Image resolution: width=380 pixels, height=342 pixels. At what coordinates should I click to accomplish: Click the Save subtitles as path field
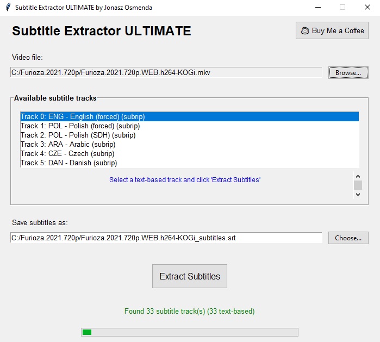[x=166, y=238]
